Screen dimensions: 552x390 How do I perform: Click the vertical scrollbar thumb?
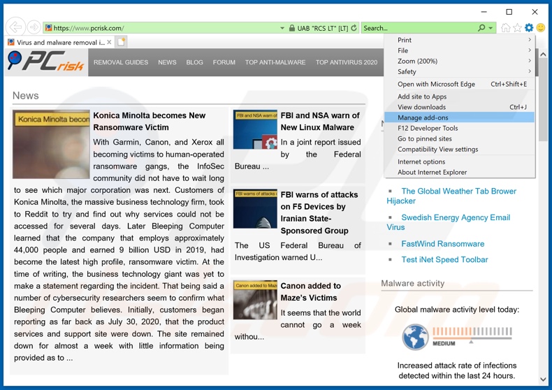point(543,101)
